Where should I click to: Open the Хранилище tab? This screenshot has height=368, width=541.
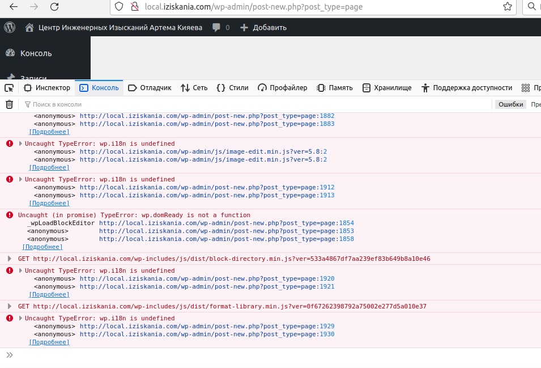point(387,88)
